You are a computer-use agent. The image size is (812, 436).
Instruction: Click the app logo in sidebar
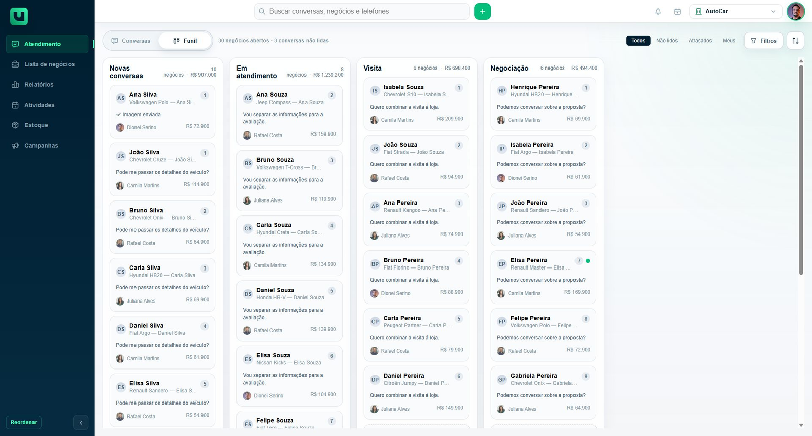[x=19, y=16]
